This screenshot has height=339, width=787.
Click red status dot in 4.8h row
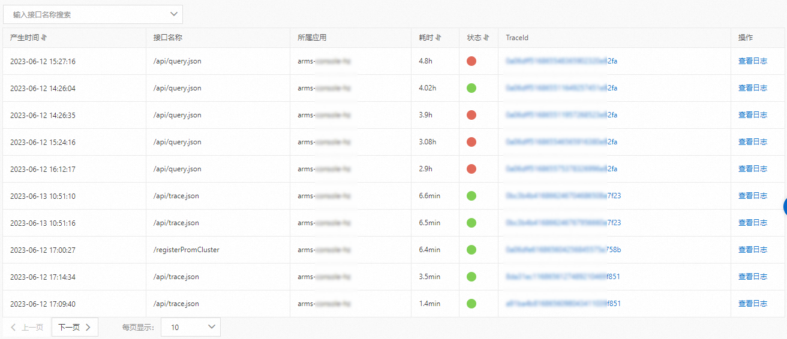[471, 61]
